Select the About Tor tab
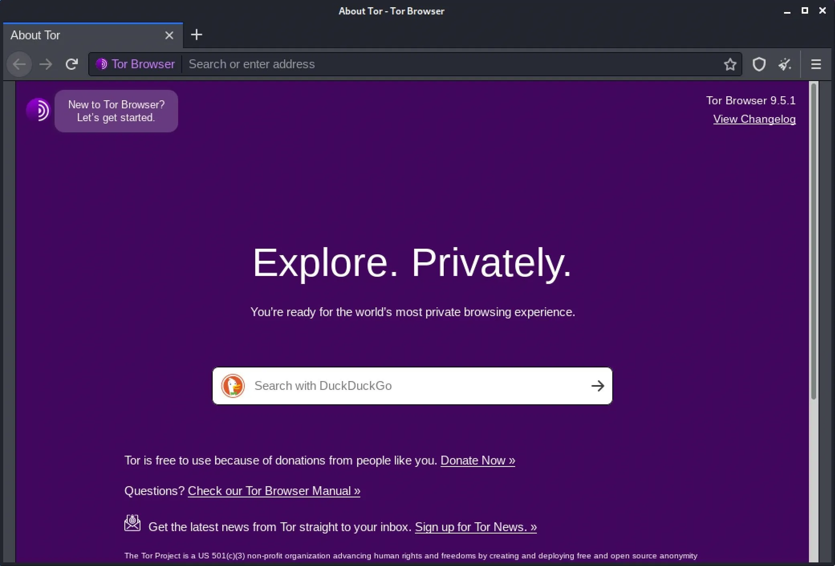The image size is (835, 566). (x=93, y=35)
